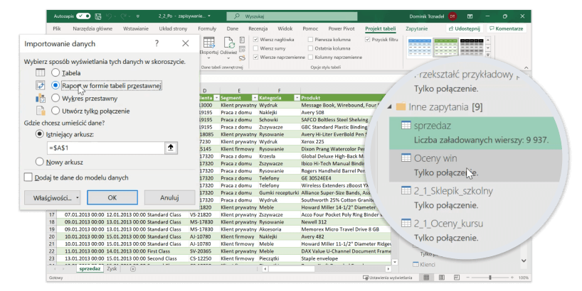The image size is (582, 291).
Task: Click the collapse dialog range selector icon
Action: (171, 148)
